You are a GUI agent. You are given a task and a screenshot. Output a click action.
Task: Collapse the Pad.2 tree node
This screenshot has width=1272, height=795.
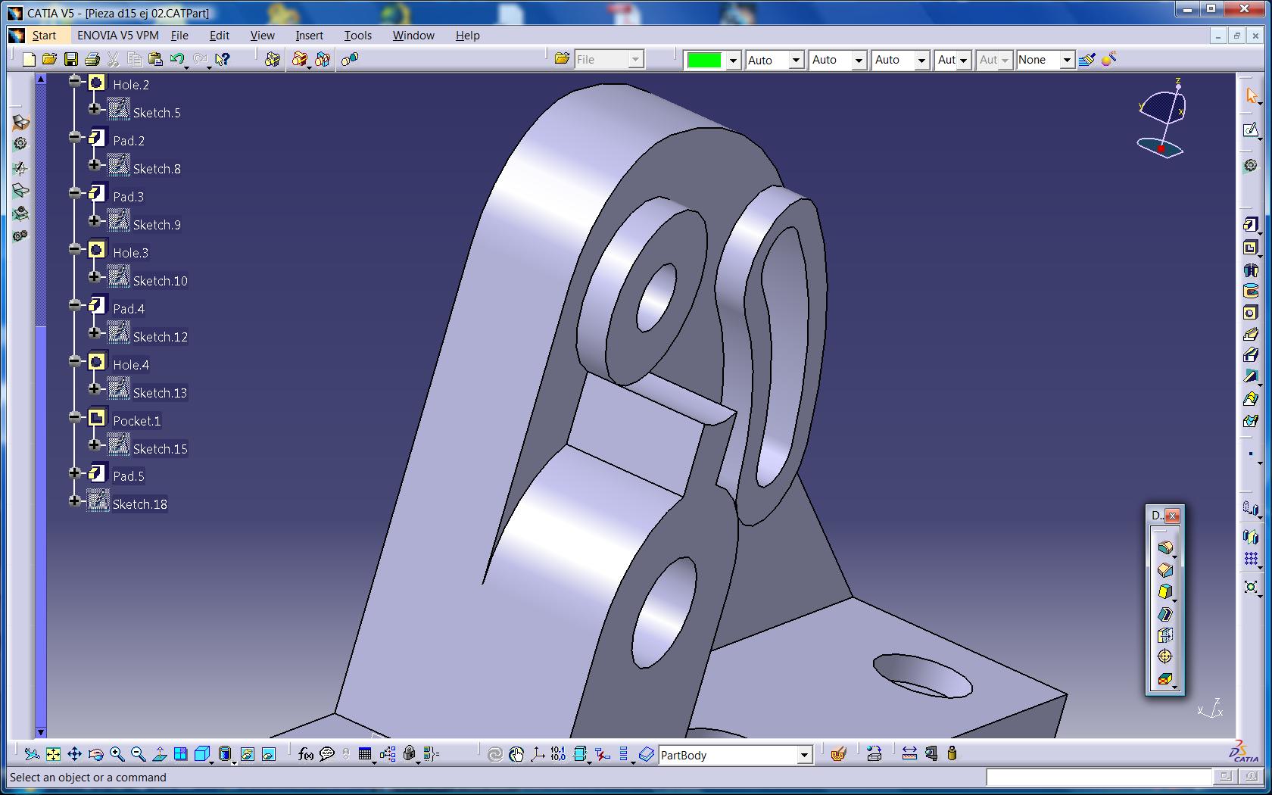(74, 137)
